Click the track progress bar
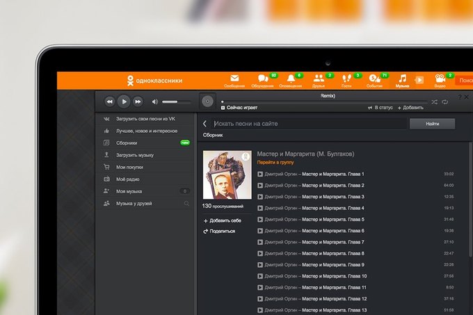The width and height of the screenshot is (473, 315). (x=324, y=102)
